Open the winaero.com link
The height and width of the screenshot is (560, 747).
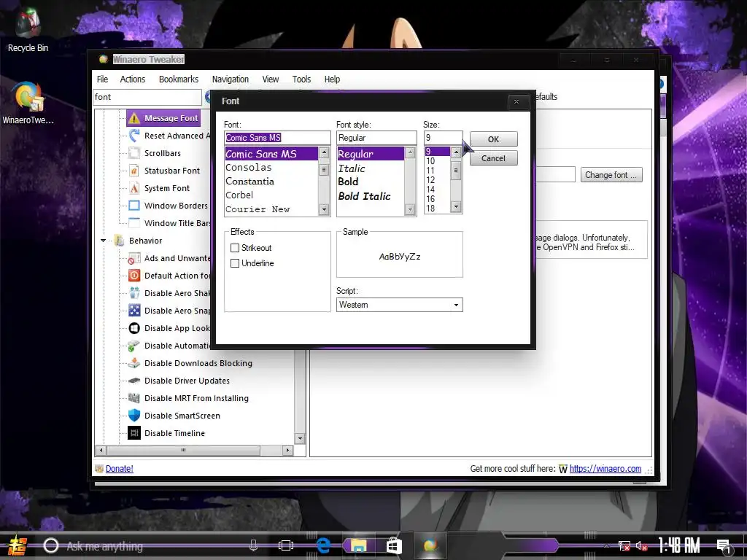605,469
